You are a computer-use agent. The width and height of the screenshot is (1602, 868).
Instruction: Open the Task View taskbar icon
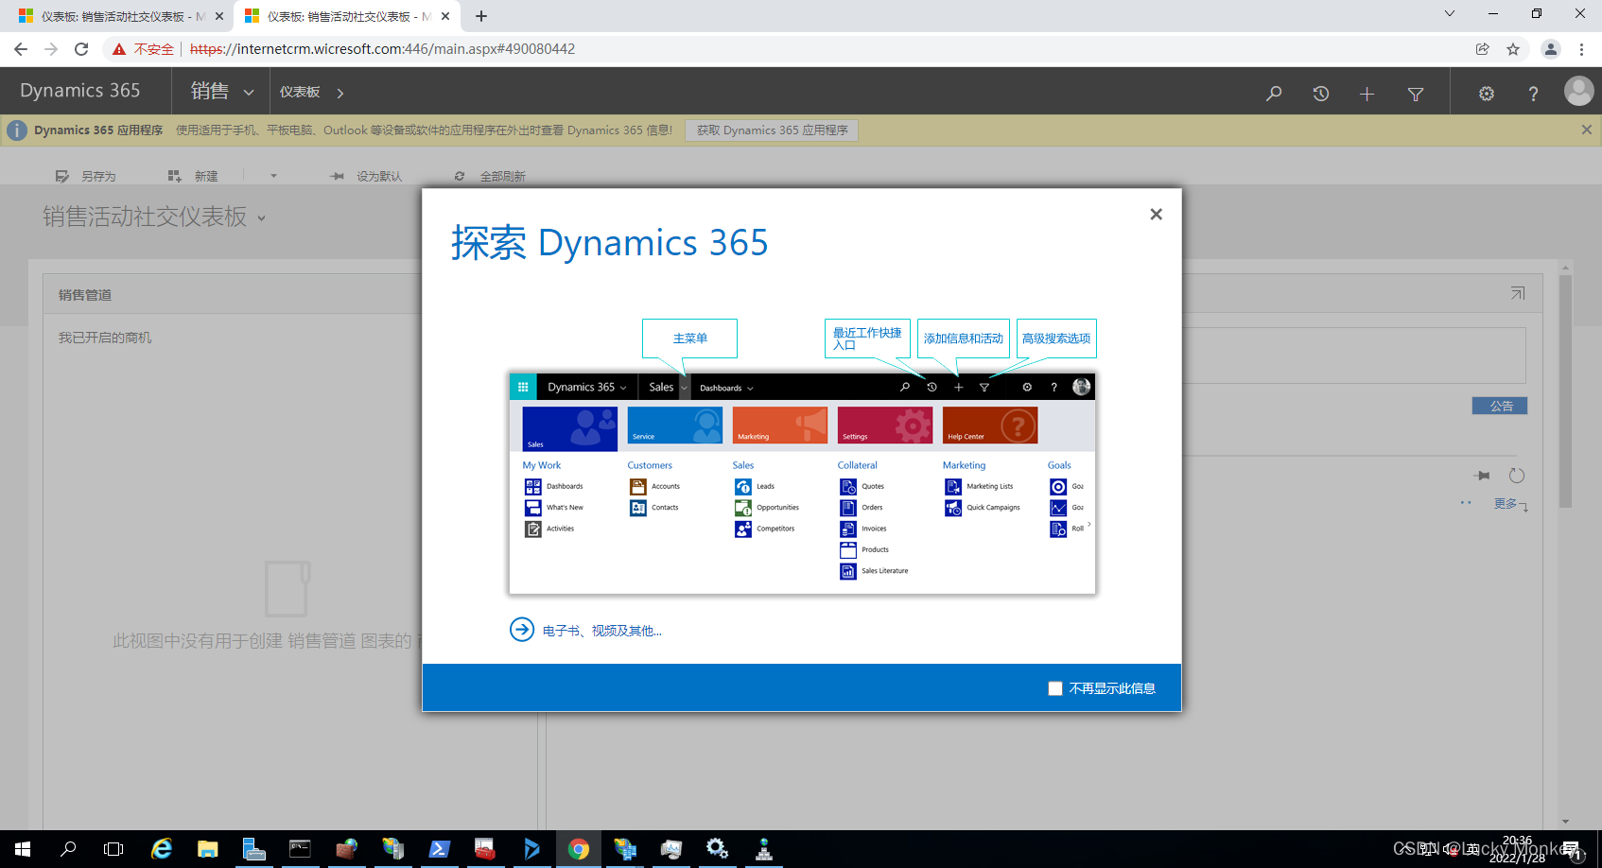point(113,849)
